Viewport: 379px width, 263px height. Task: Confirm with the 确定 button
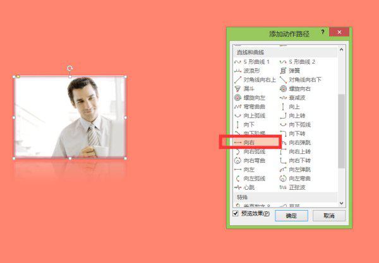point(291,216)
